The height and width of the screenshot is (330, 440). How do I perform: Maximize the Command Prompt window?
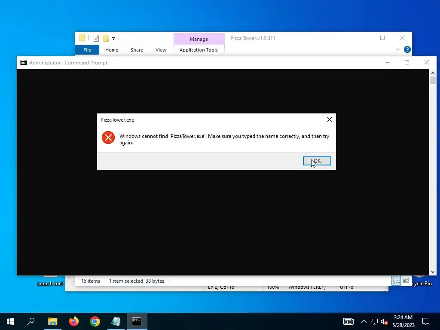[x=407, y=62]
